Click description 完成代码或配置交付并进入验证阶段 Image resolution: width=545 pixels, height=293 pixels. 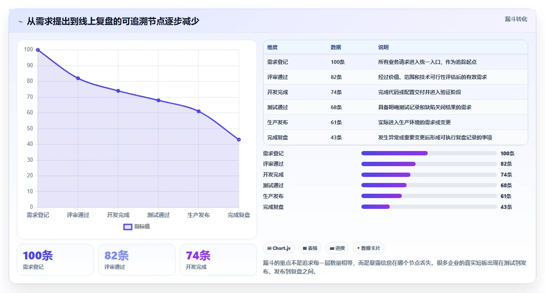[420, 92]
